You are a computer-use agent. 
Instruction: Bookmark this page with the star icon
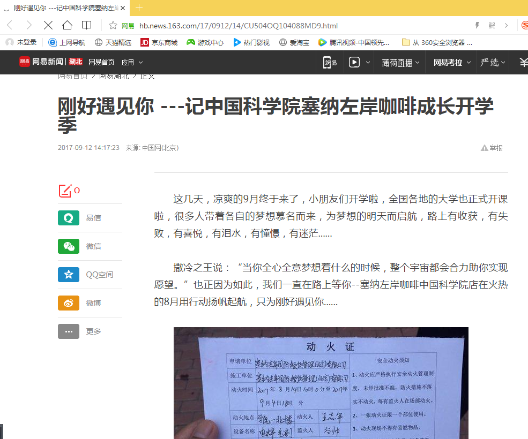pyautogui.click(x=113, y=25)
